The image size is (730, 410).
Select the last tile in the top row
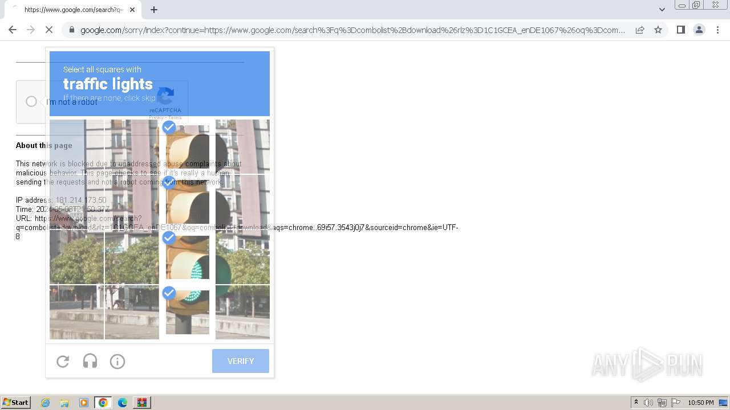point(242,146)
